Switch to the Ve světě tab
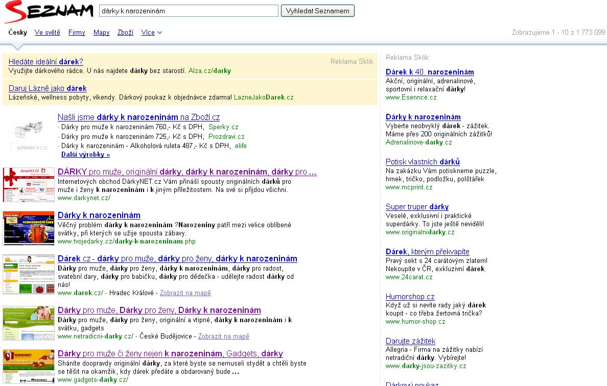Image resolution: width=607 pixels, height=386 pixels. click(x=47, y=33)
